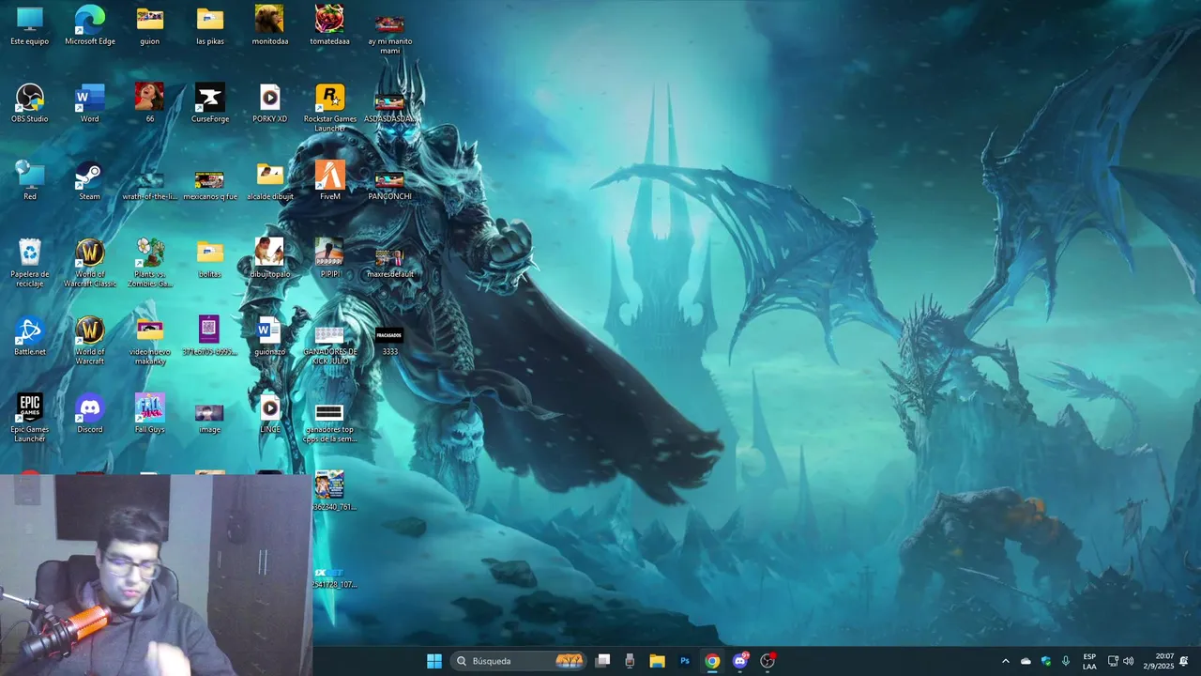Select the Plants vs. Zombies shortcut
This screenshot has height=676, width=1201.
[150, 262]
